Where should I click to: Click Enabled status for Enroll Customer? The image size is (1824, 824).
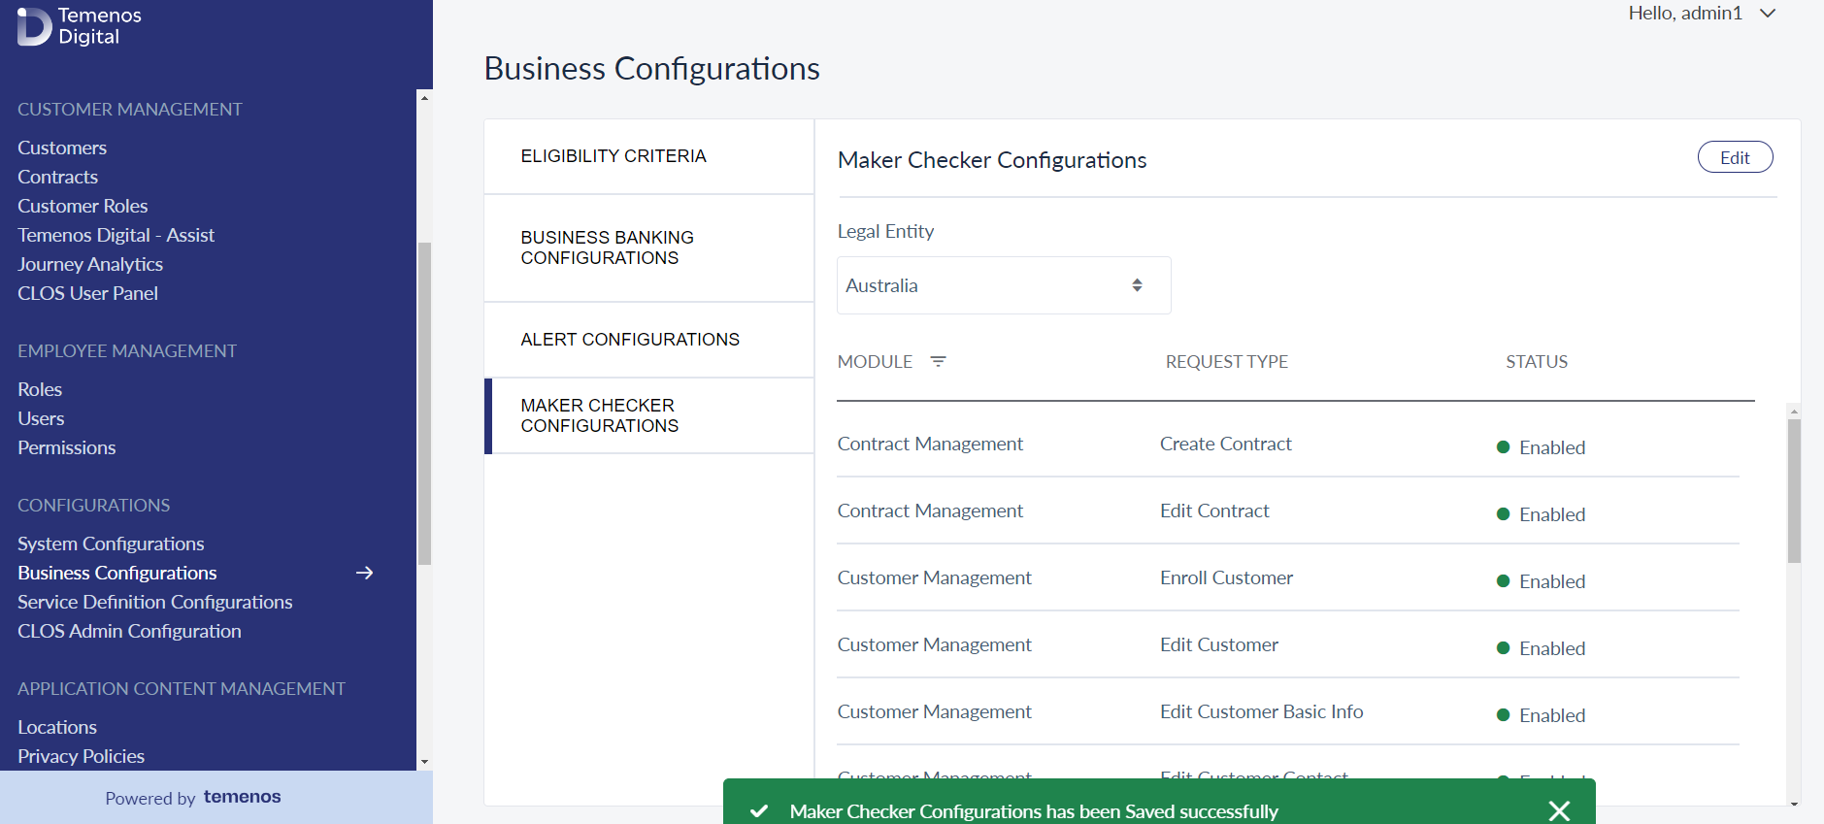tap(1542, 581)
